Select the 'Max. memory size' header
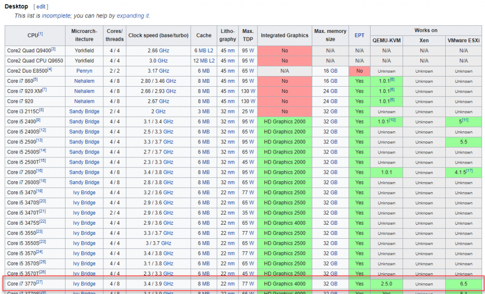This screenshot has height=294, width=485. tap(330, 35)
